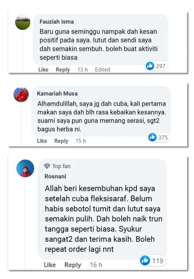Open Rosnani's profile name link
The image size is (194, 279).
click(55, 176)
